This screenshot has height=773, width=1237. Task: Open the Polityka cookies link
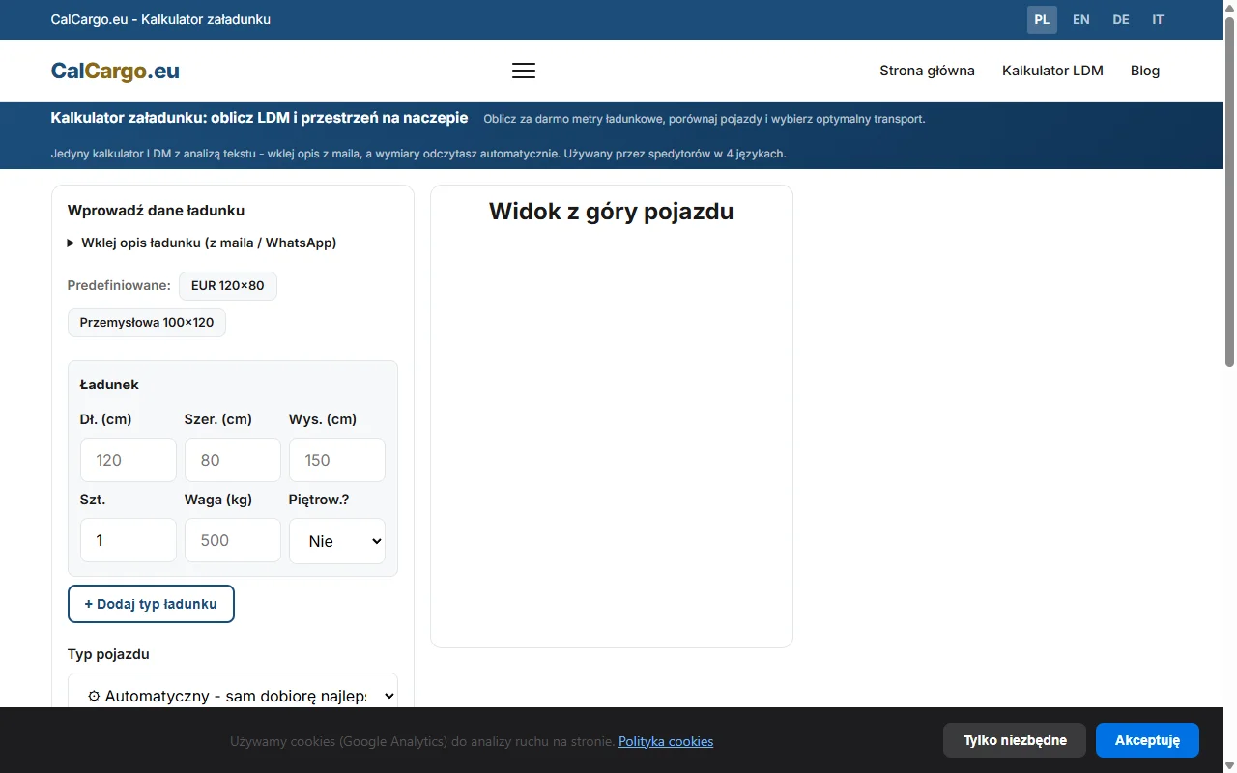pos(665,741)
